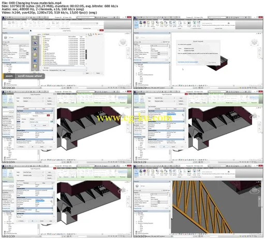The width and height of the screenshot is (265, 239).
Task: Click Link Revit icon in Model Upgrade frame
Action: (x=141, y=24)
